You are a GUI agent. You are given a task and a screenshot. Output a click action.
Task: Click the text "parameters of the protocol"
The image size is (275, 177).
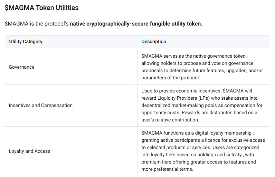coord(170,78)
